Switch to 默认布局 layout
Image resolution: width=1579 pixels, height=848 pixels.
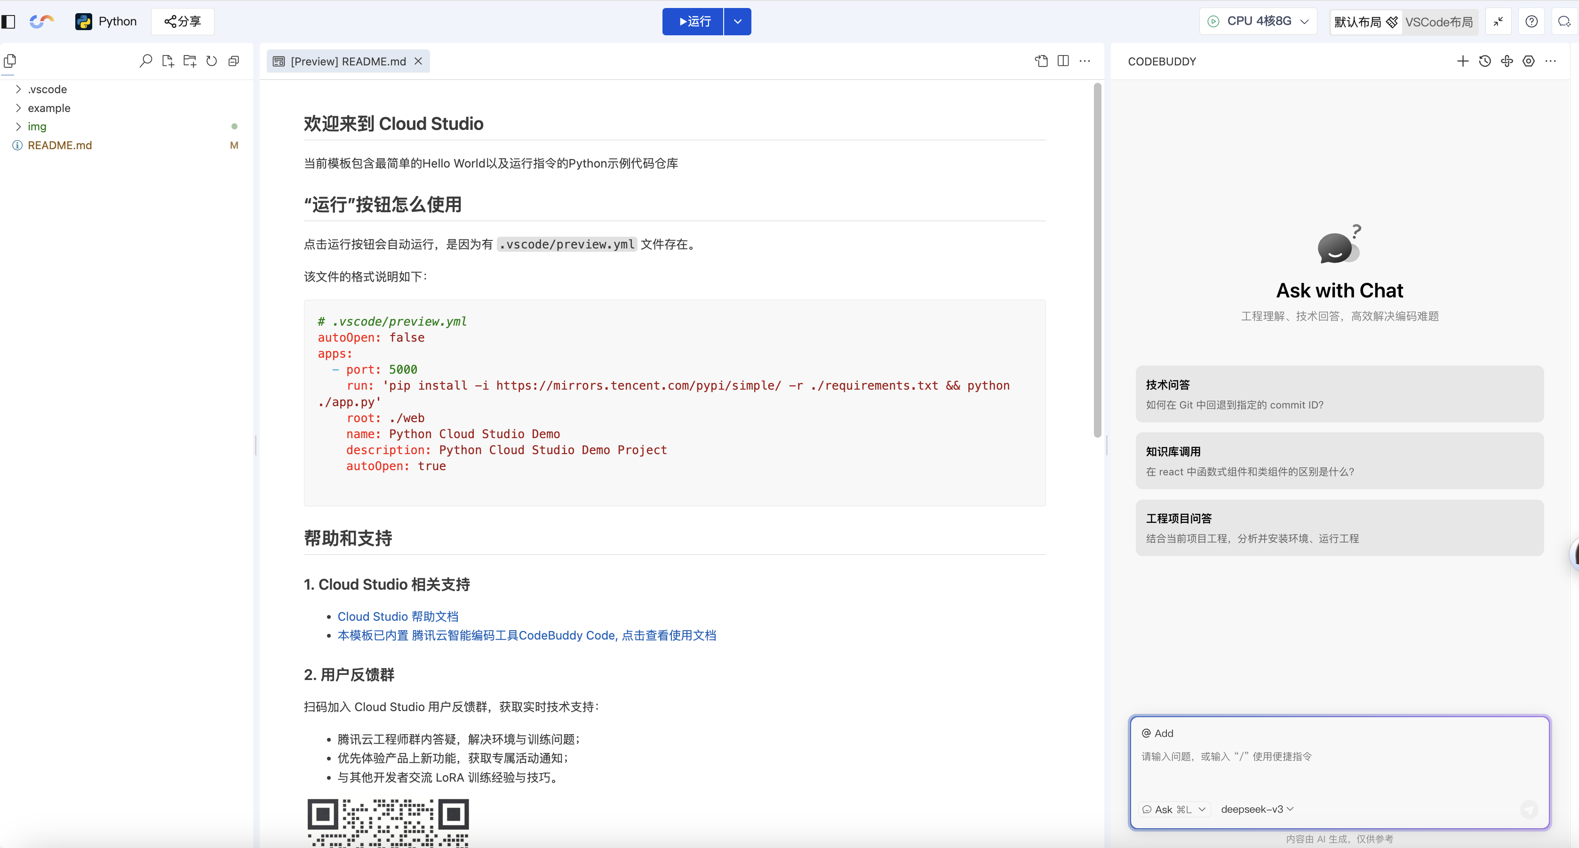click(x=1358, y=22)
